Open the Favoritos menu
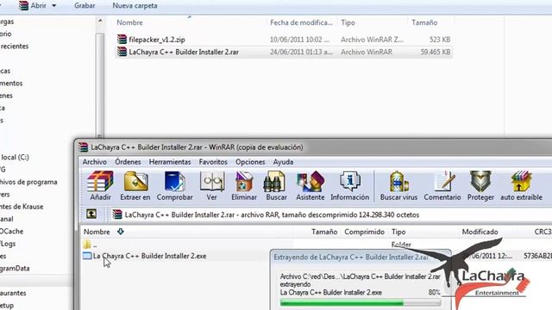The height and width of the screenshot is (310, 552). 213,162
